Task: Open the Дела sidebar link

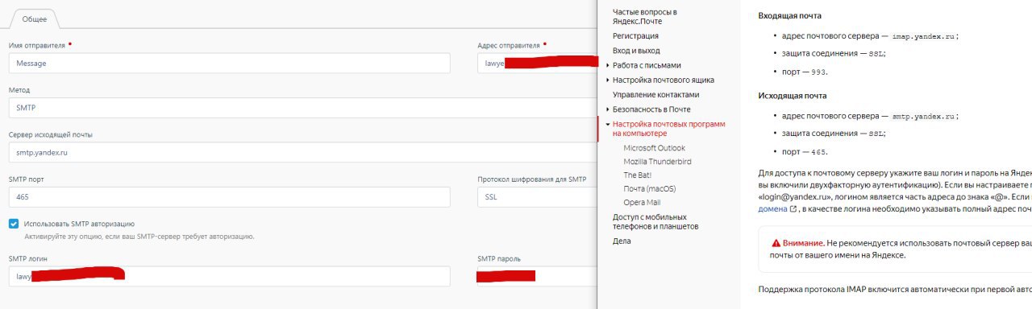Action: (622, 241)
